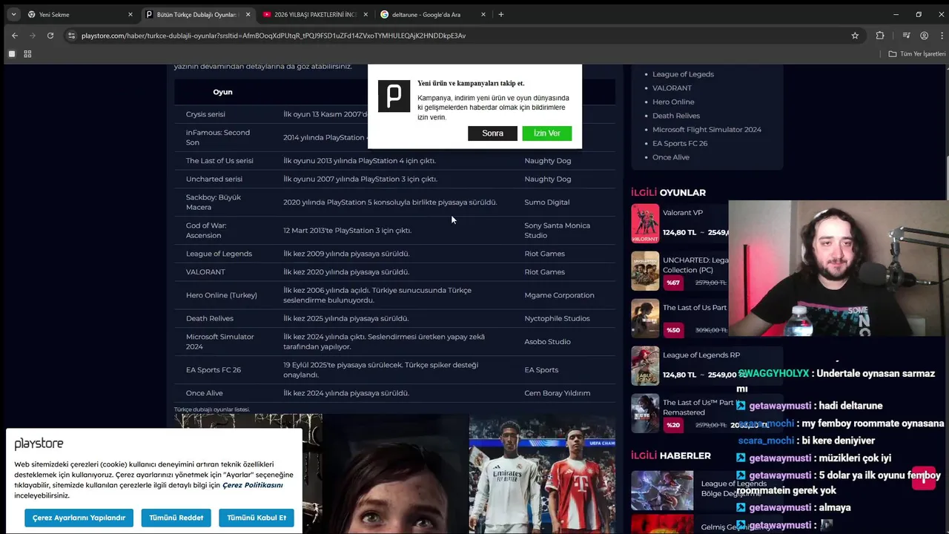Switch to the deltarune Google search tab
The image size is (949, 534).
pyautogui.click(x=433, y=14)
